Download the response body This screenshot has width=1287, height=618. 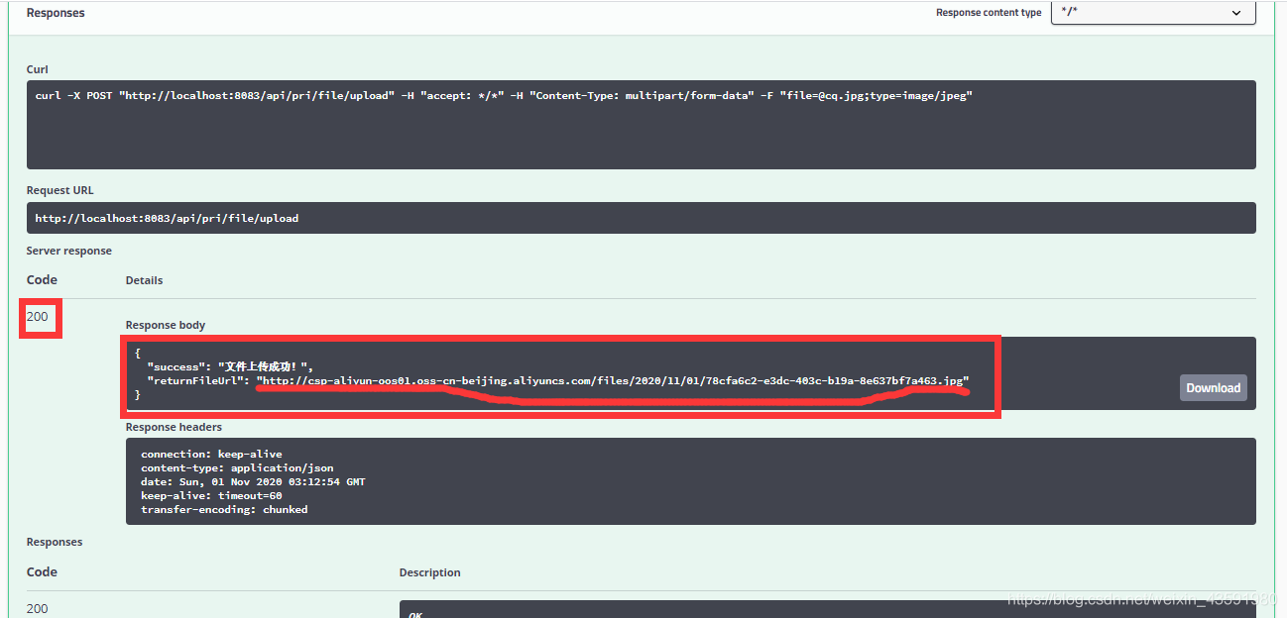(1213, 388)
